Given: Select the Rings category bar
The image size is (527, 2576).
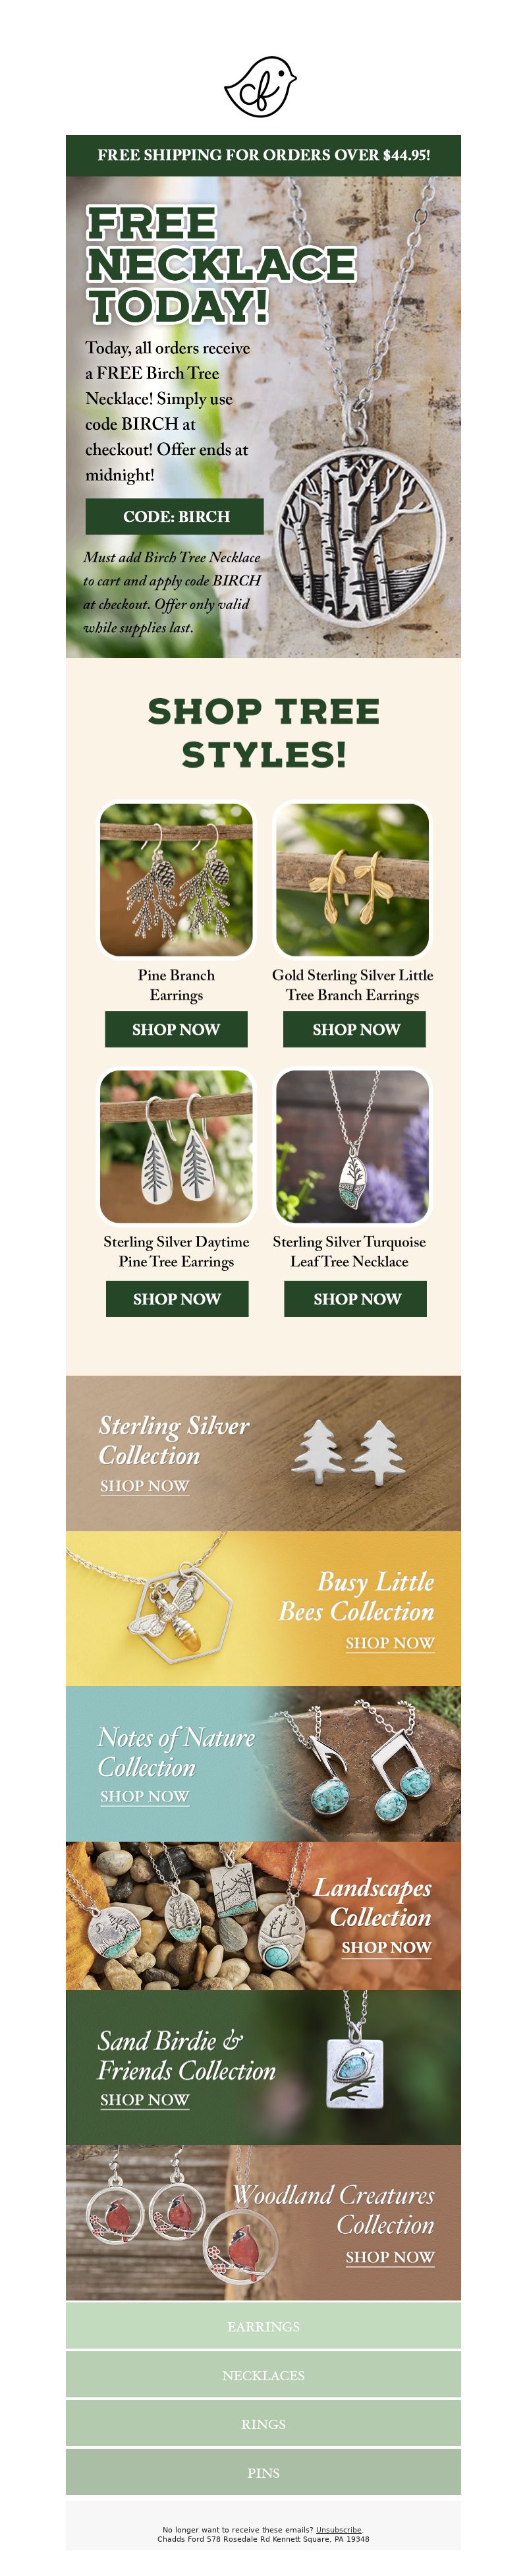Looking at the screenshot, I should pos(263,2424).
